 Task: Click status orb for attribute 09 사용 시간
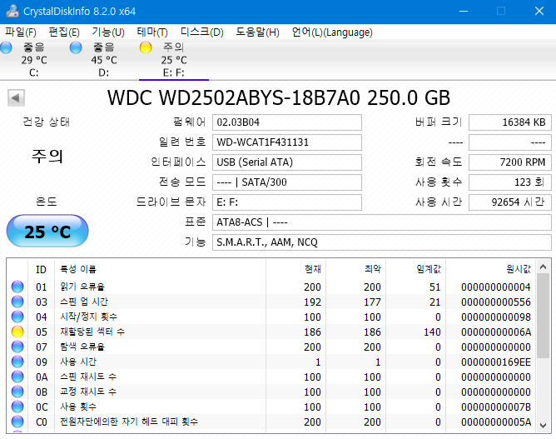(17, 362)
